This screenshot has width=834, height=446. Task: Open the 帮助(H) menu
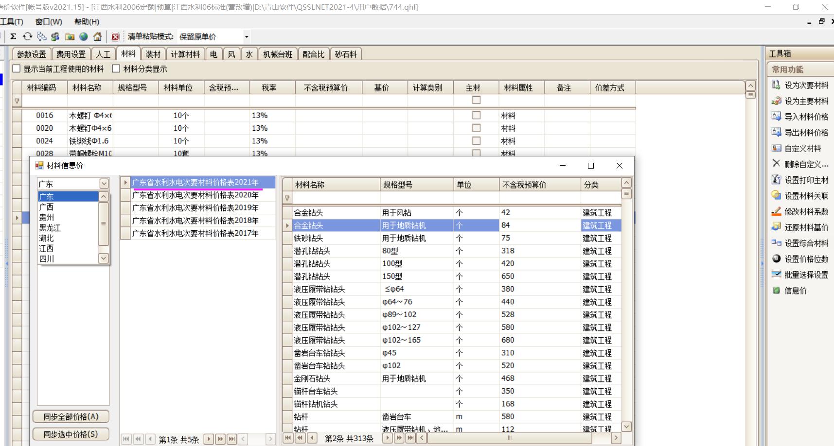[x=87, y=22]
